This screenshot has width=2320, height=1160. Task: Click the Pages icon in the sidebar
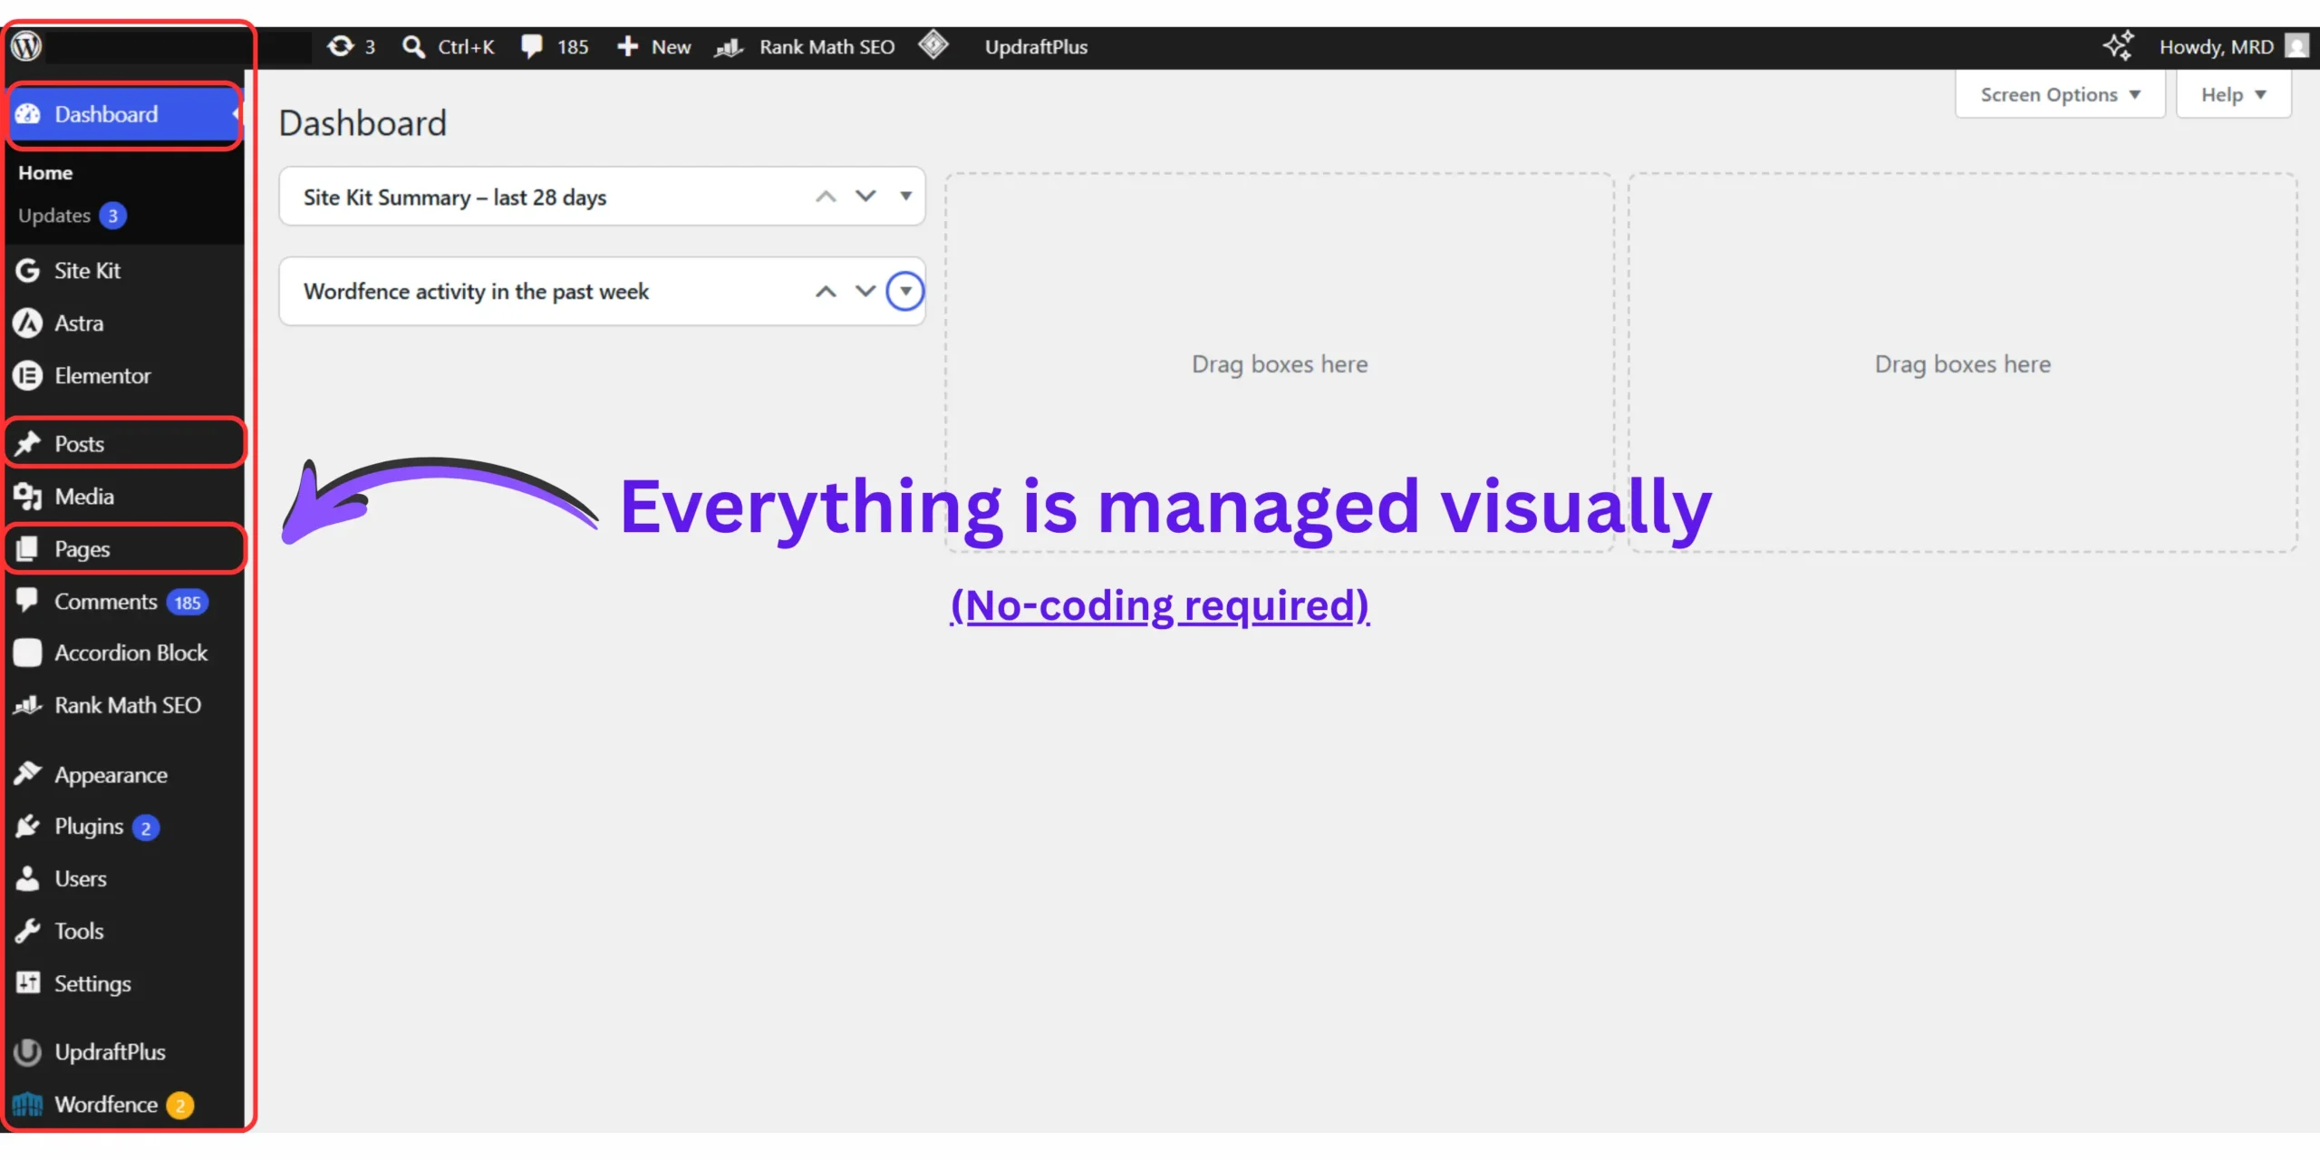pos(28,548)
